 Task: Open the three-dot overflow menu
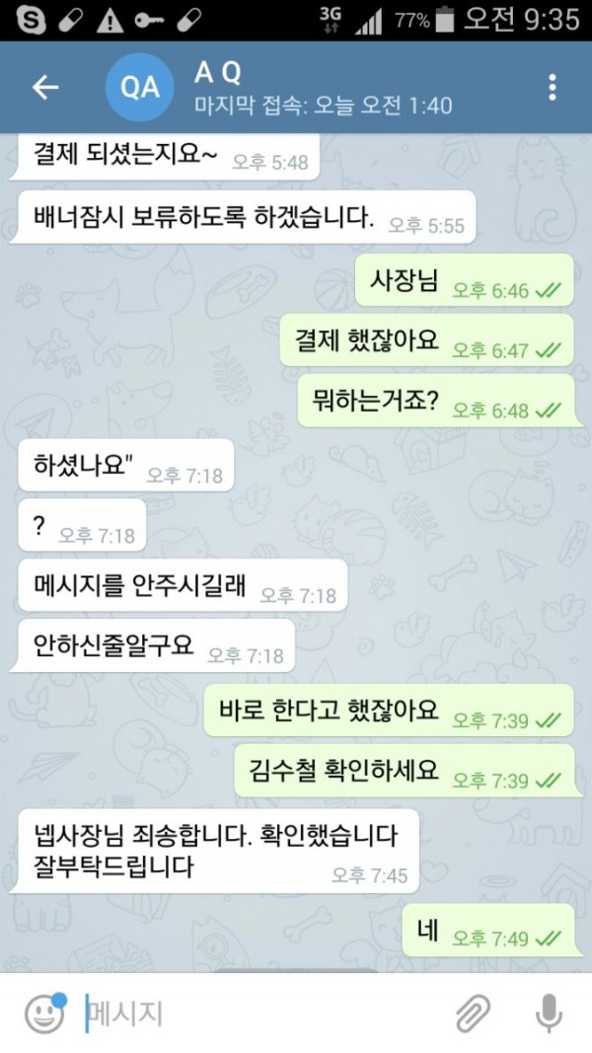[552, 87]
